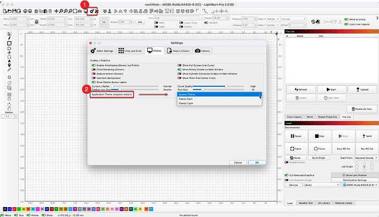Switch to Camera tab in Settings
Image resolution: width=379 pixels, height=217 pixels.
point(202,51)
